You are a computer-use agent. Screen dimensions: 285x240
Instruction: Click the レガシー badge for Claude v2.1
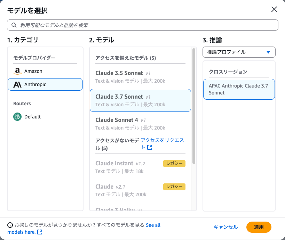pos(174,187)
